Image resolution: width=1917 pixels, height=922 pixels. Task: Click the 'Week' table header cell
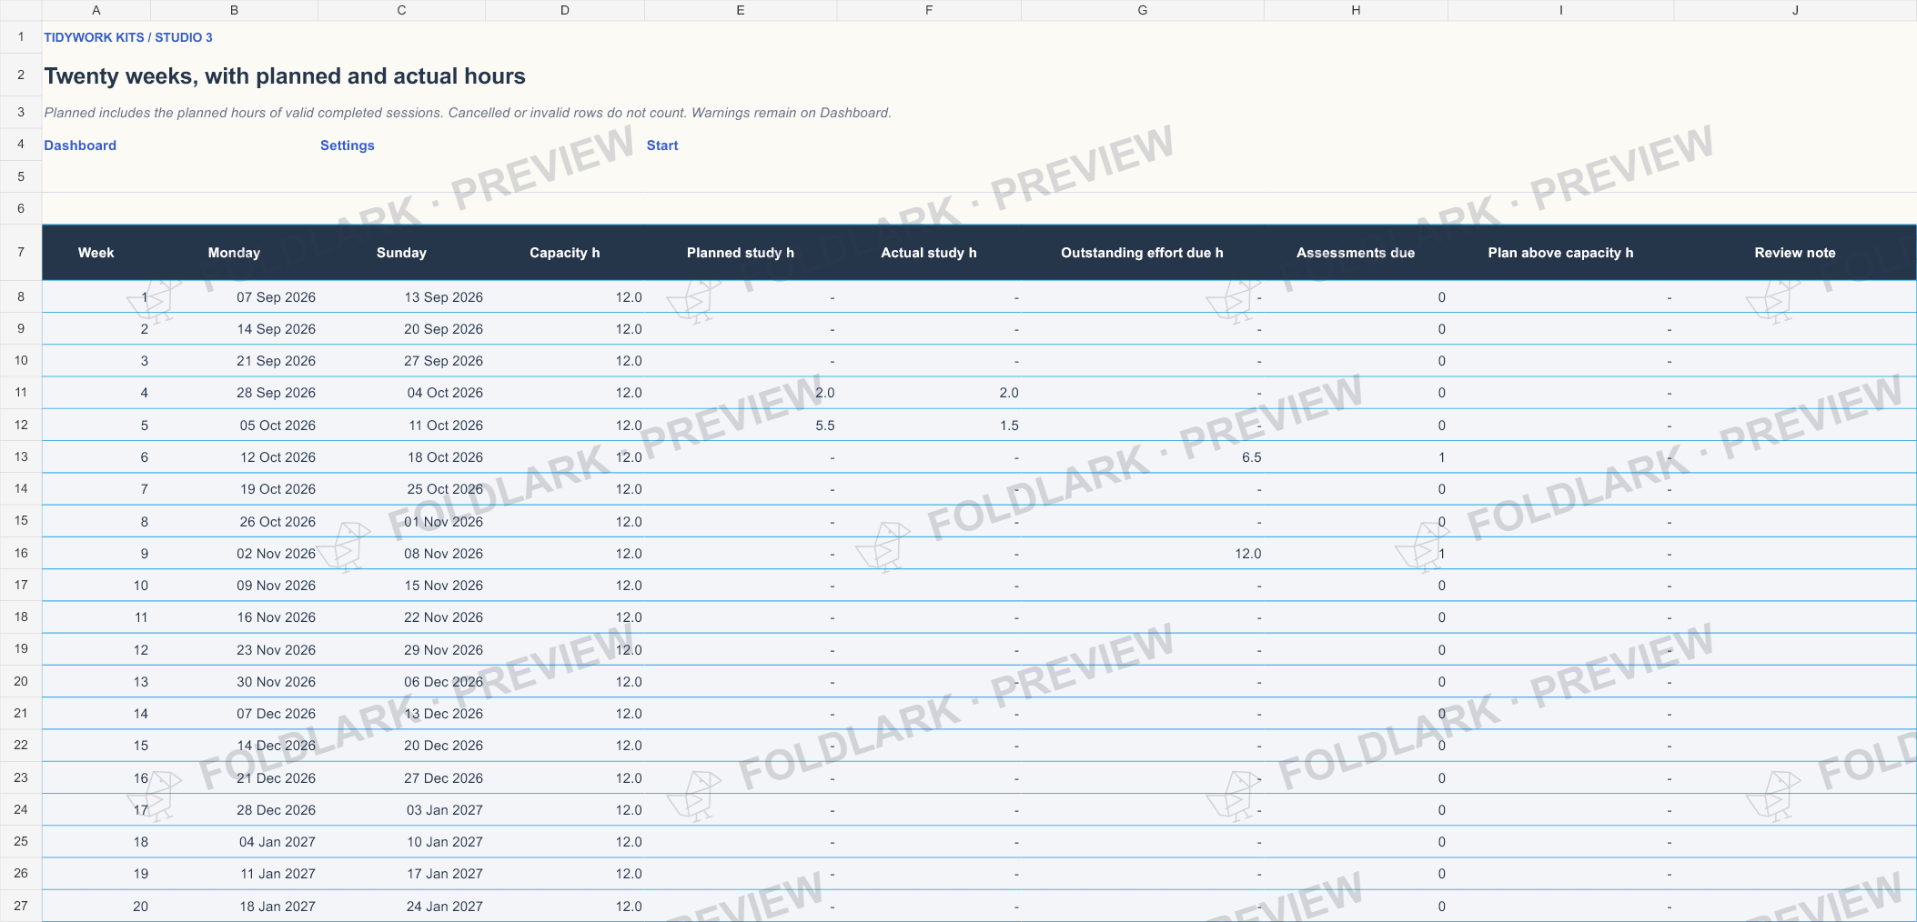pyautogui.click(x=96, y=253)
